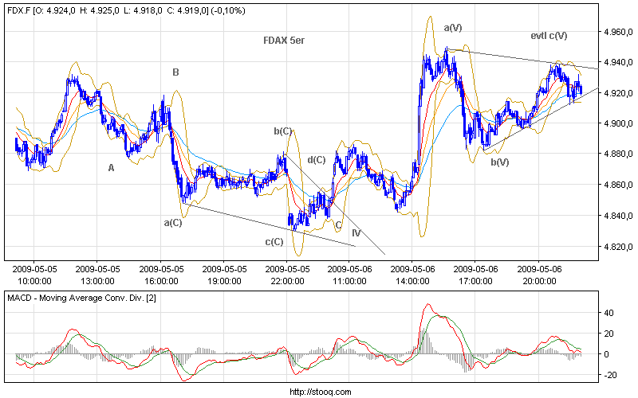Select the wave label 'B'
Image resolution: width=638 pixels, height=398 pixels.
pos(175,72)
